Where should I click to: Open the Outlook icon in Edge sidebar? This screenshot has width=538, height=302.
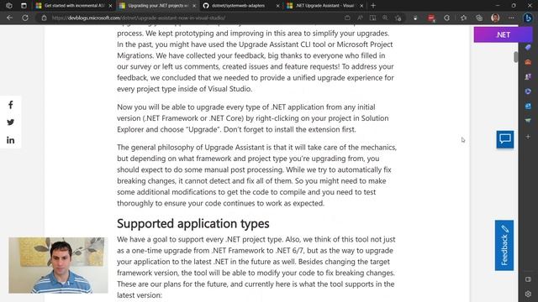coord(528,107)
